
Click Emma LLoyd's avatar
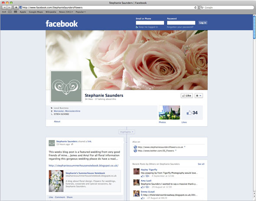click(x=136, y=193)
